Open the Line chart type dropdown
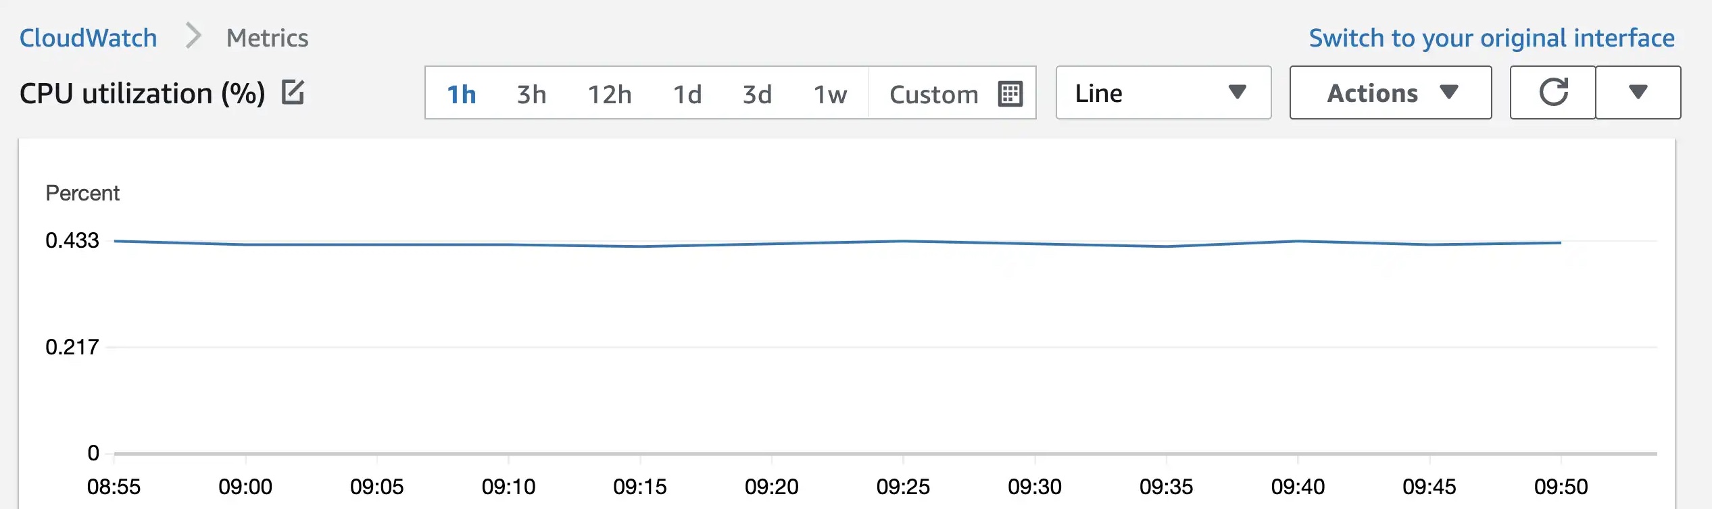This screenshot has width=1712, height=509. (1162, 94)
